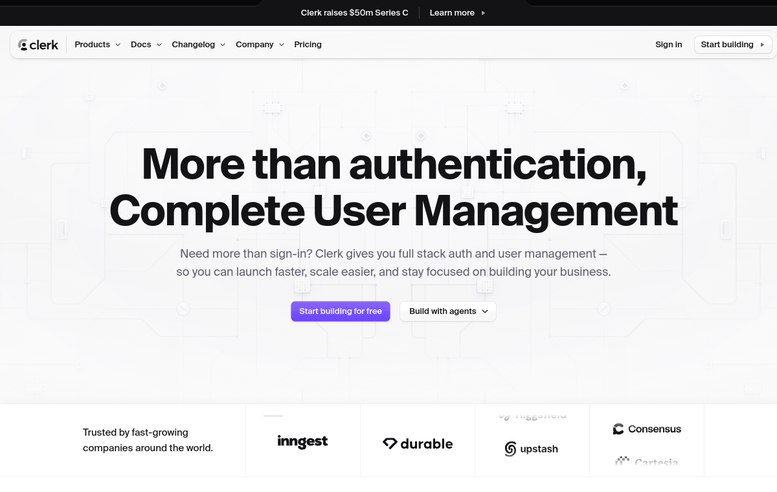
Task: Click the Clerk logo in navbar
Action: (38, 45)
